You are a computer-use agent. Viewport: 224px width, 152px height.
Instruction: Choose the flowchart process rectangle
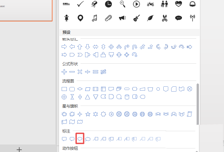click(64, 89)
